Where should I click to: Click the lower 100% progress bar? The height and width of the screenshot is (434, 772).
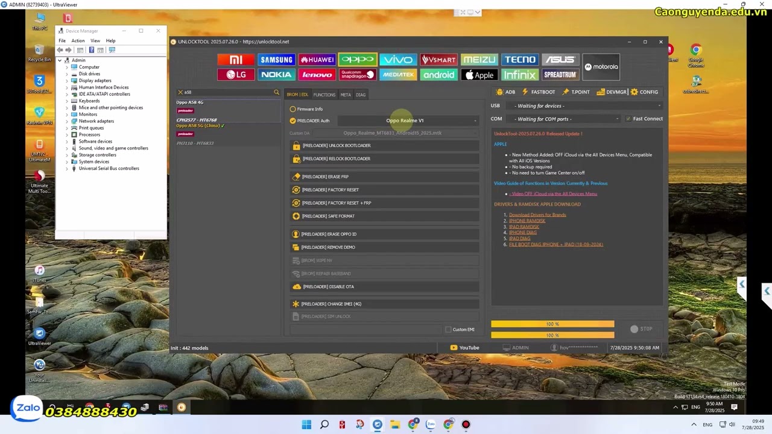(x=552, y=335)
